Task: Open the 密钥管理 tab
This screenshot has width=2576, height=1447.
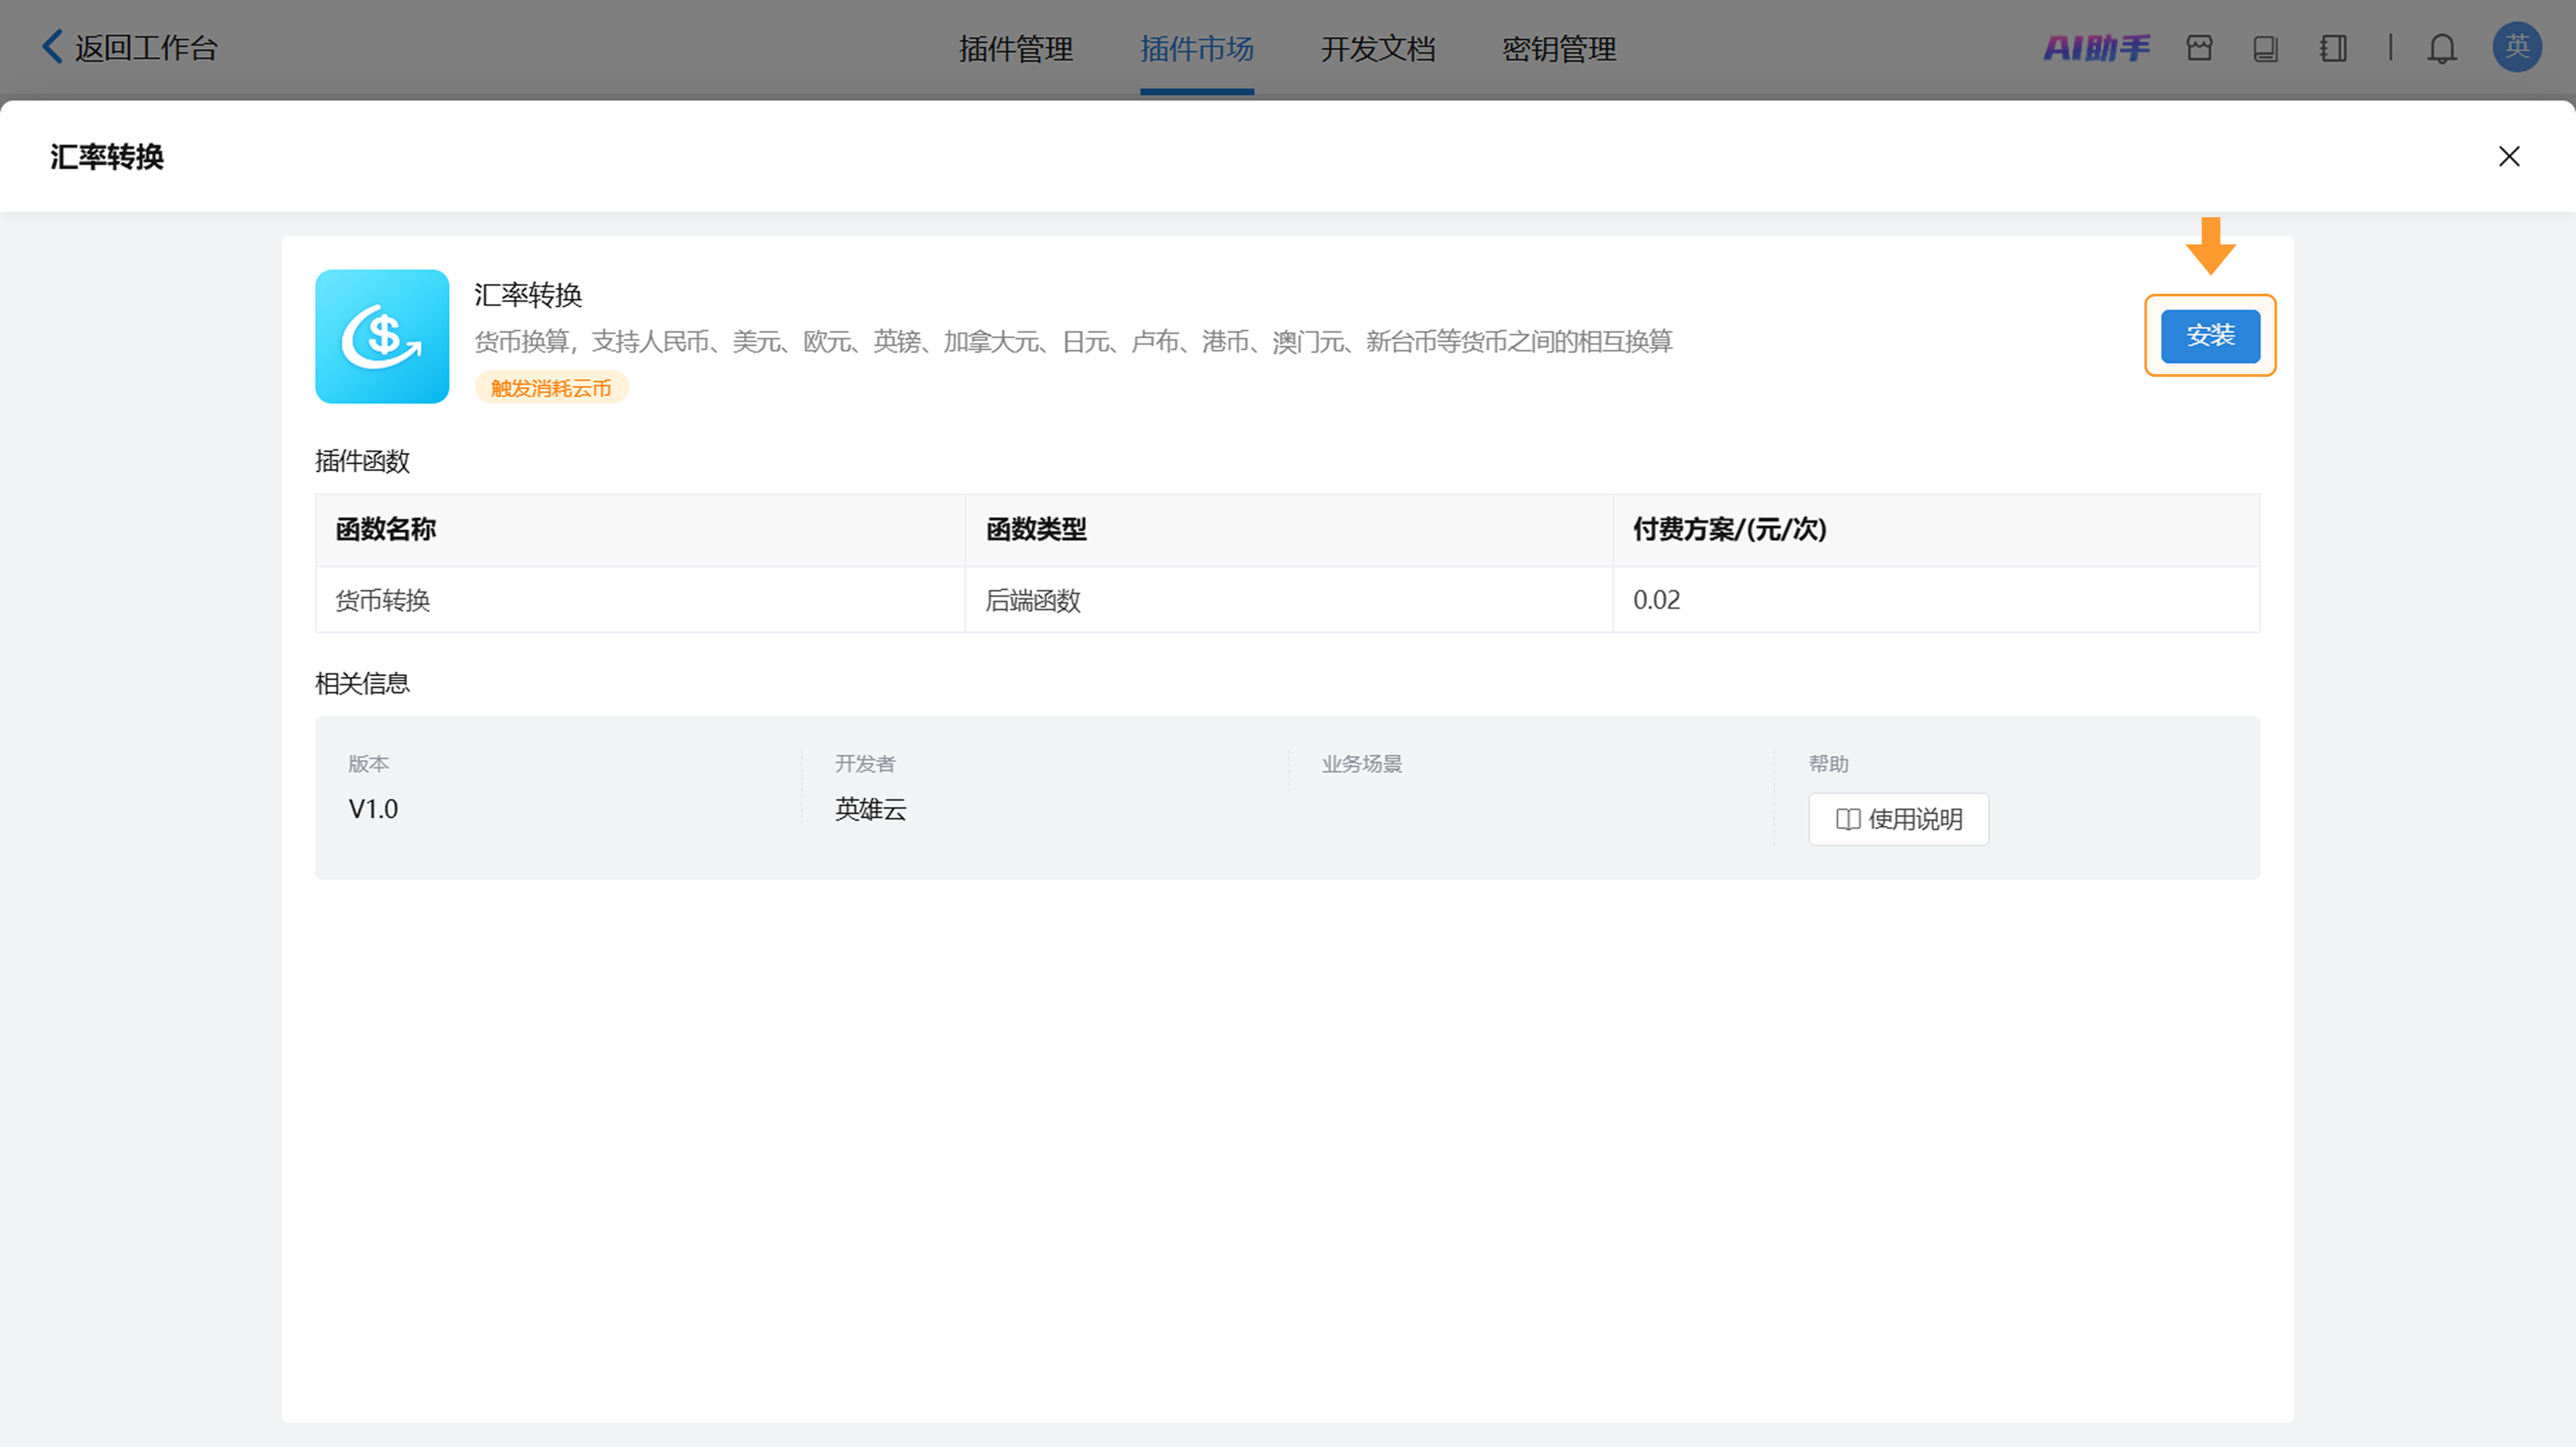Action: [1558, 48]
